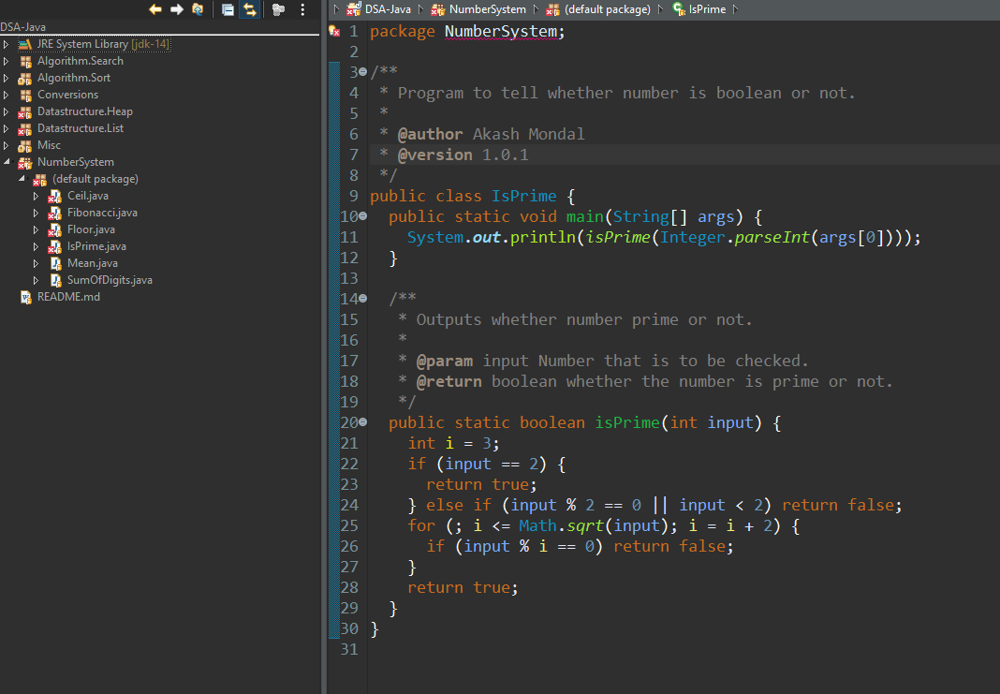Click the class name IsPrime on line 9
This screenshot has height=694, width=1000.
523,196
